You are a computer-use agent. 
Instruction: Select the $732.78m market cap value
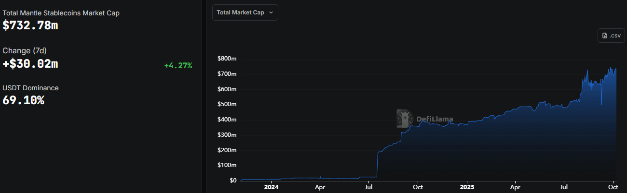point(30,26)
